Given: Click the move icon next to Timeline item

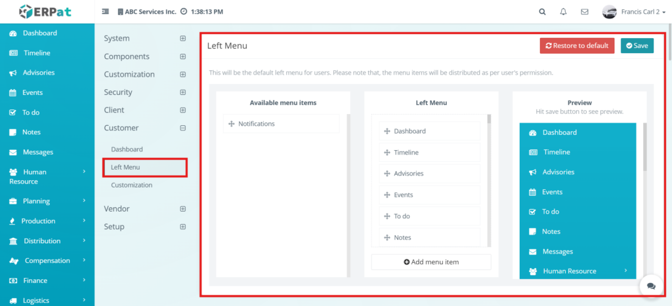Looking at the screenshot, I should click(x=387, y=153).
